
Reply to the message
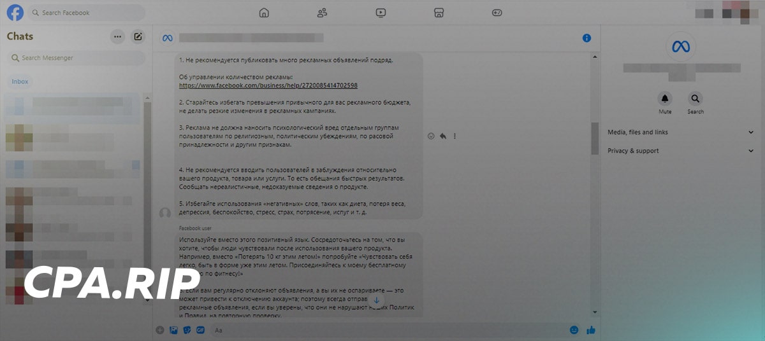click(x=443, y=136)
